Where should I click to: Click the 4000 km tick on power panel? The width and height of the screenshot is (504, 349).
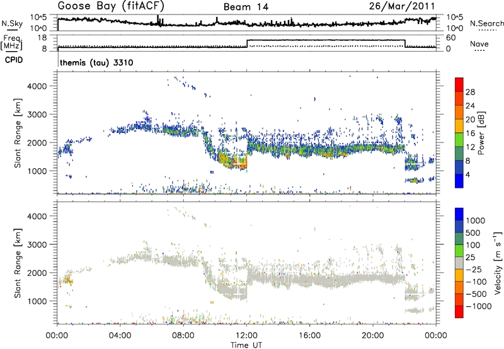pos(37,86)
